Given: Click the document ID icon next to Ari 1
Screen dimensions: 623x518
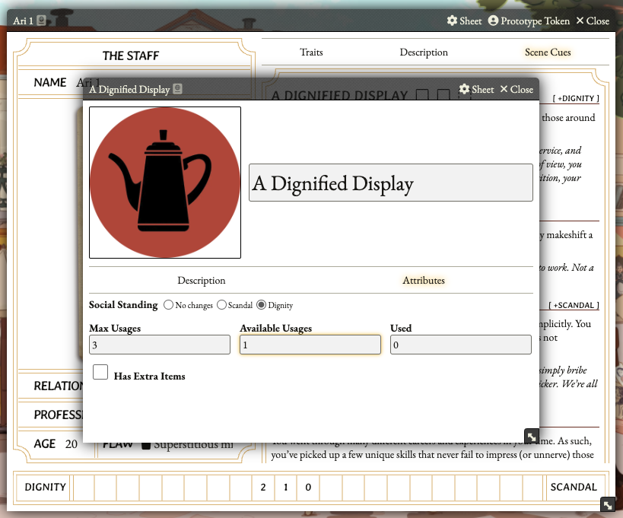Looking at the screenshot, I should [x=41, y=21].
